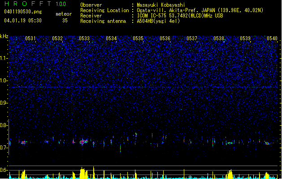Viewport: 282px width, 179px height.
Task: Select observer name Masayuki Kobayashi
Action: coord(161,5)
